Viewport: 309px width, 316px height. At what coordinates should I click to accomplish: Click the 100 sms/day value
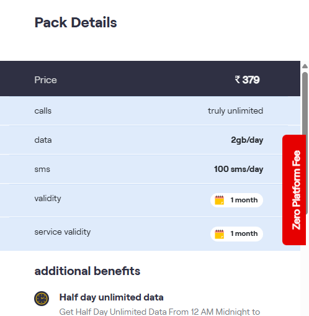pos(239,169)
